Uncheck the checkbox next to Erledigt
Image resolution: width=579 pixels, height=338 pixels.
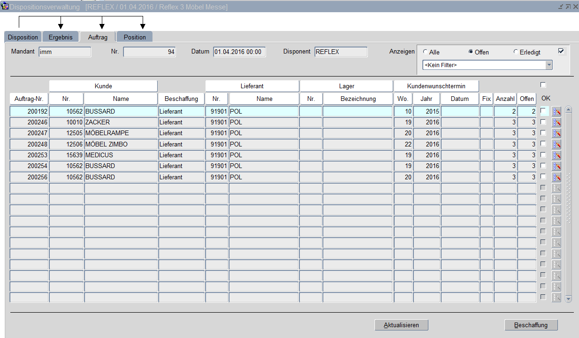(561, 51)
